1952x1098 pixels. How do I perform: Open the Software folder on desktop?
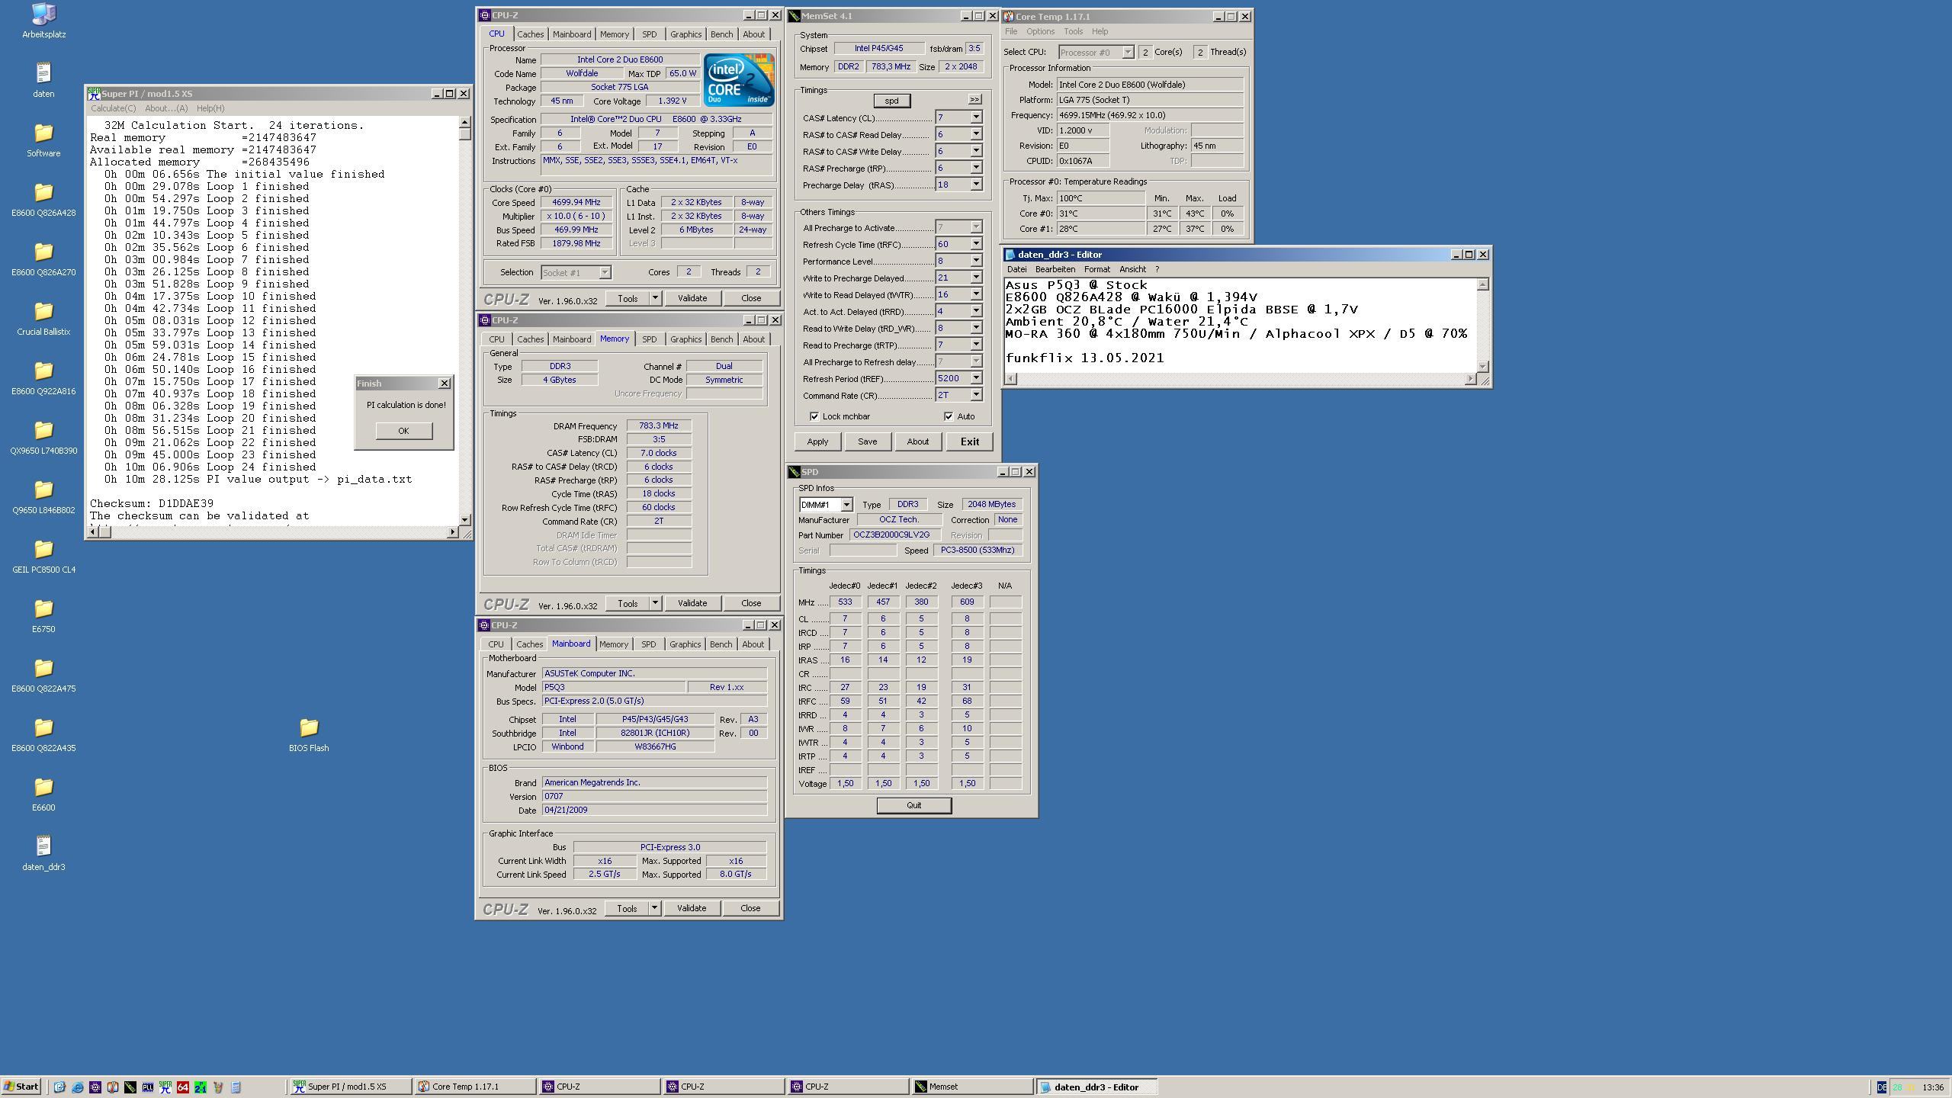[x=43, y=140]
